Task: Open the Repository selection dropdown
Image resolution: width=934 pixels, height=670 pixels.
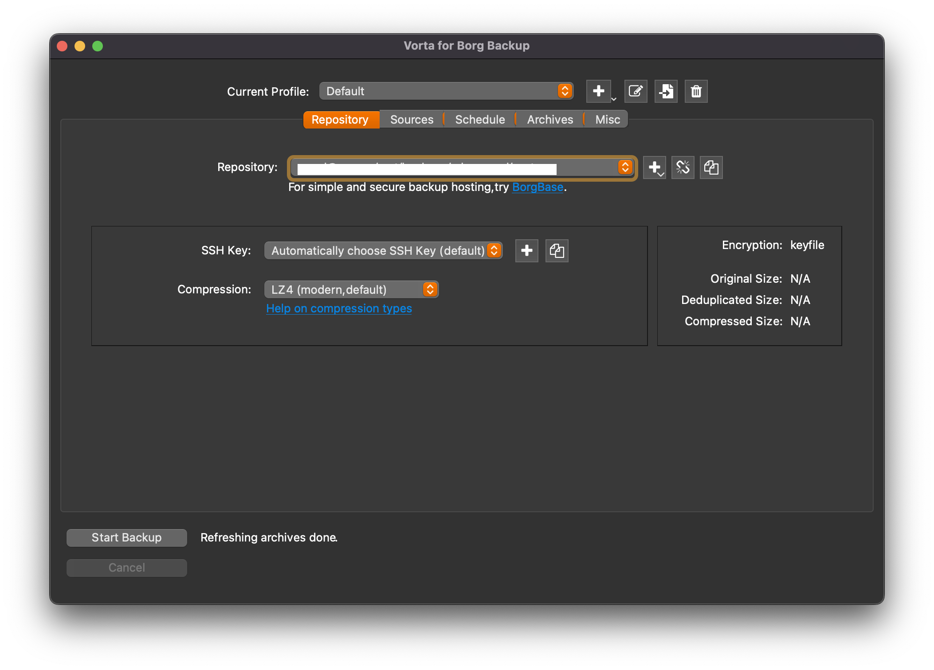Action: tap(625, 167)
